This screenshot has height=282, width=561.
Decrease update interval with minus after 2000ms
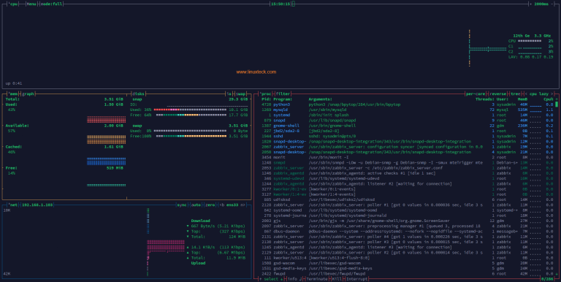point(552,4)
